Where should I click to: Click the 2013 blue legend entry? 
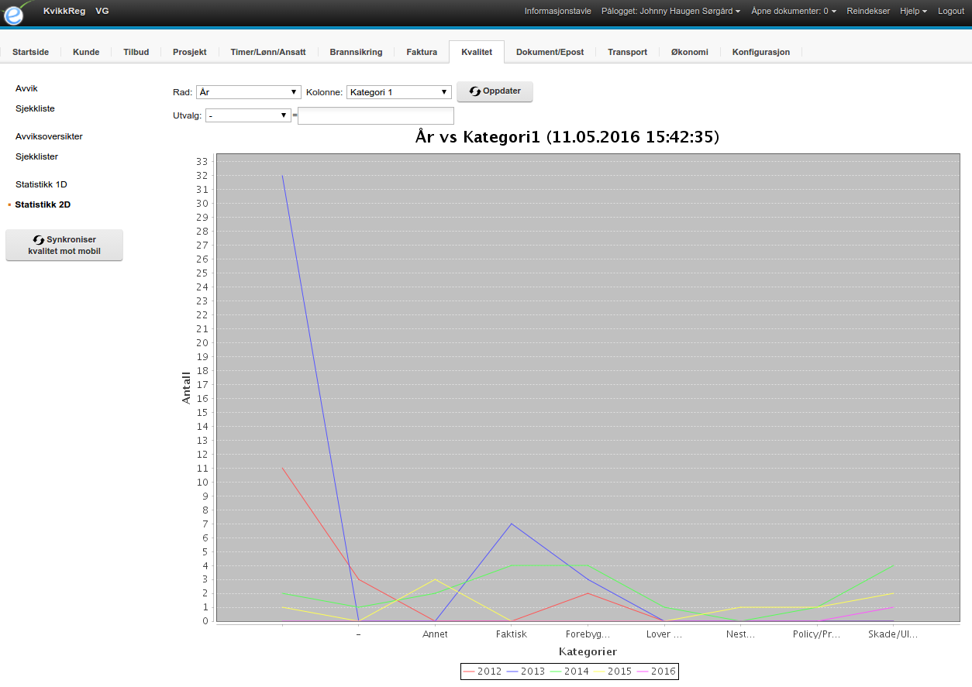[526, 672]
